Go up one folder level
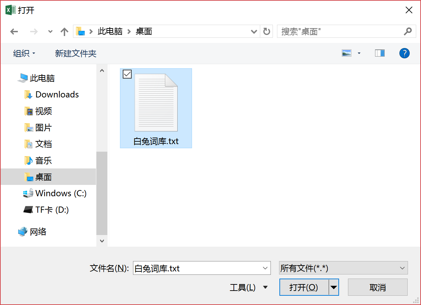 [64, 32]
